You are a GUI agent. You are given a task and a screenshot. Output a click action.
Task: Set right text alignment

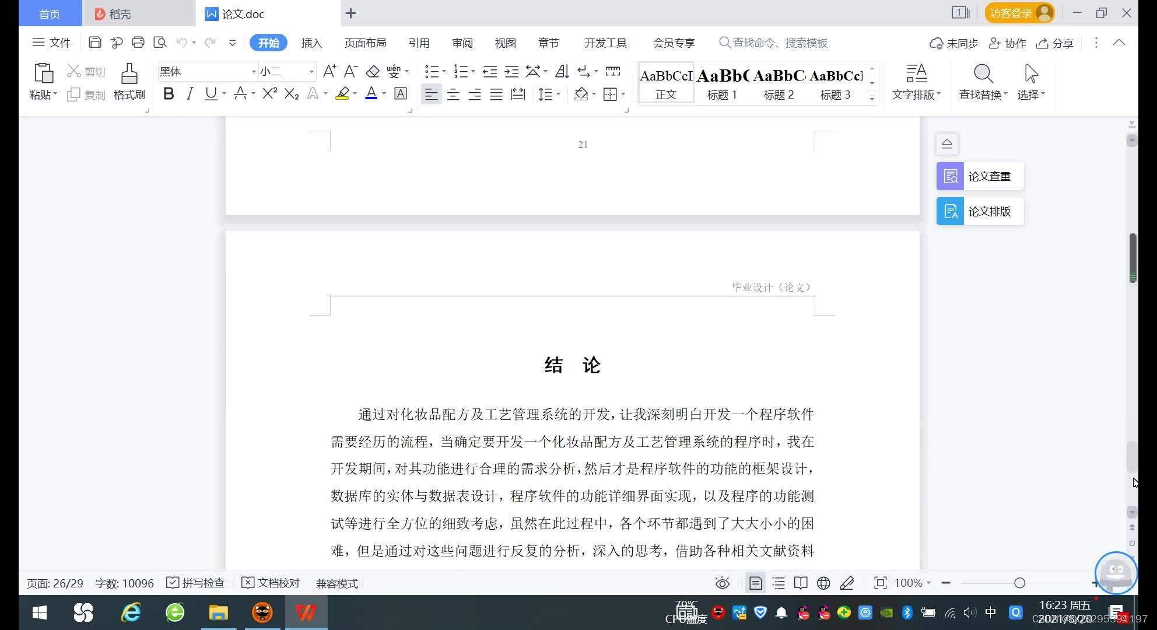[474, 94]
